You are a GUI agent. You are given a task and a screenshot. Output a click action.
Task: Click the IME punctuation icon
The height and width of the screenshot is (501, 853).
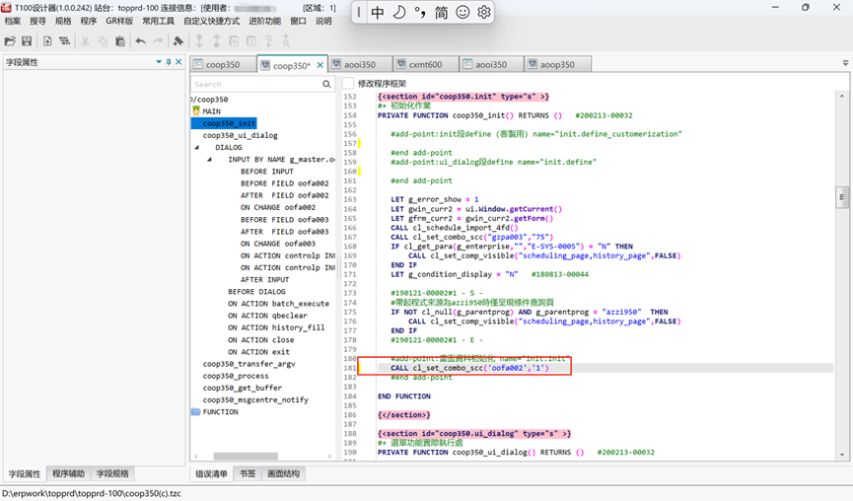[420, 13]
